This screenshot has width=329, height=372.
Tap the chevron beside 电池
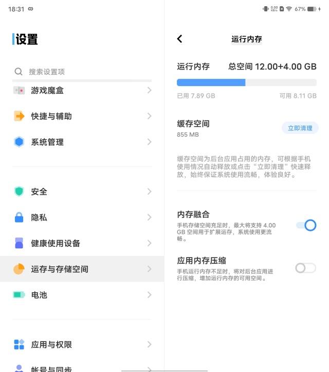pyautogui.click(x=149, y=295)
